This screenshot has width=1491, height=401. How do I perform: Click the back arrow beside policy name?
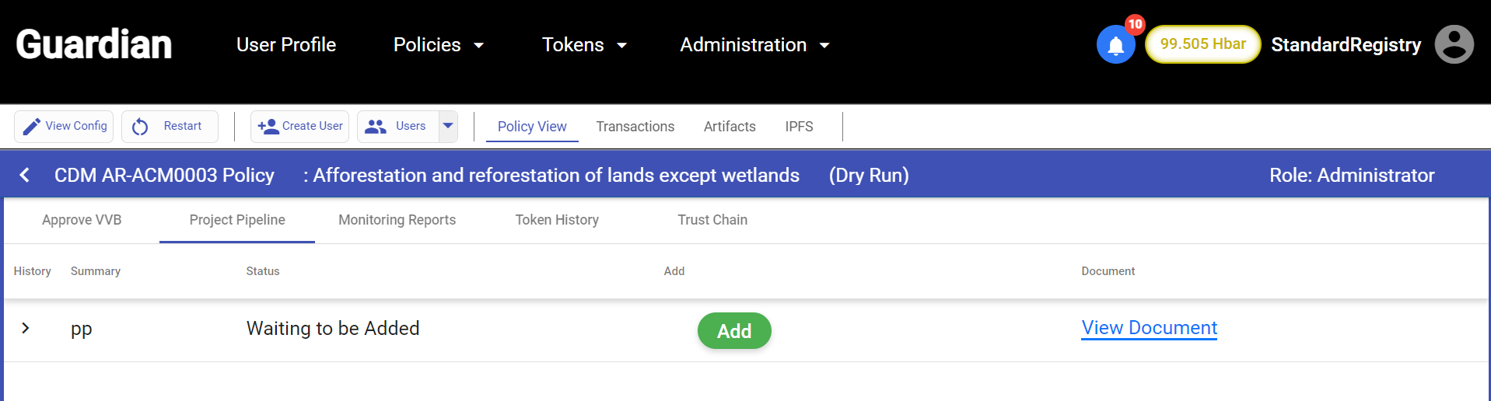[x=25, y=175]
